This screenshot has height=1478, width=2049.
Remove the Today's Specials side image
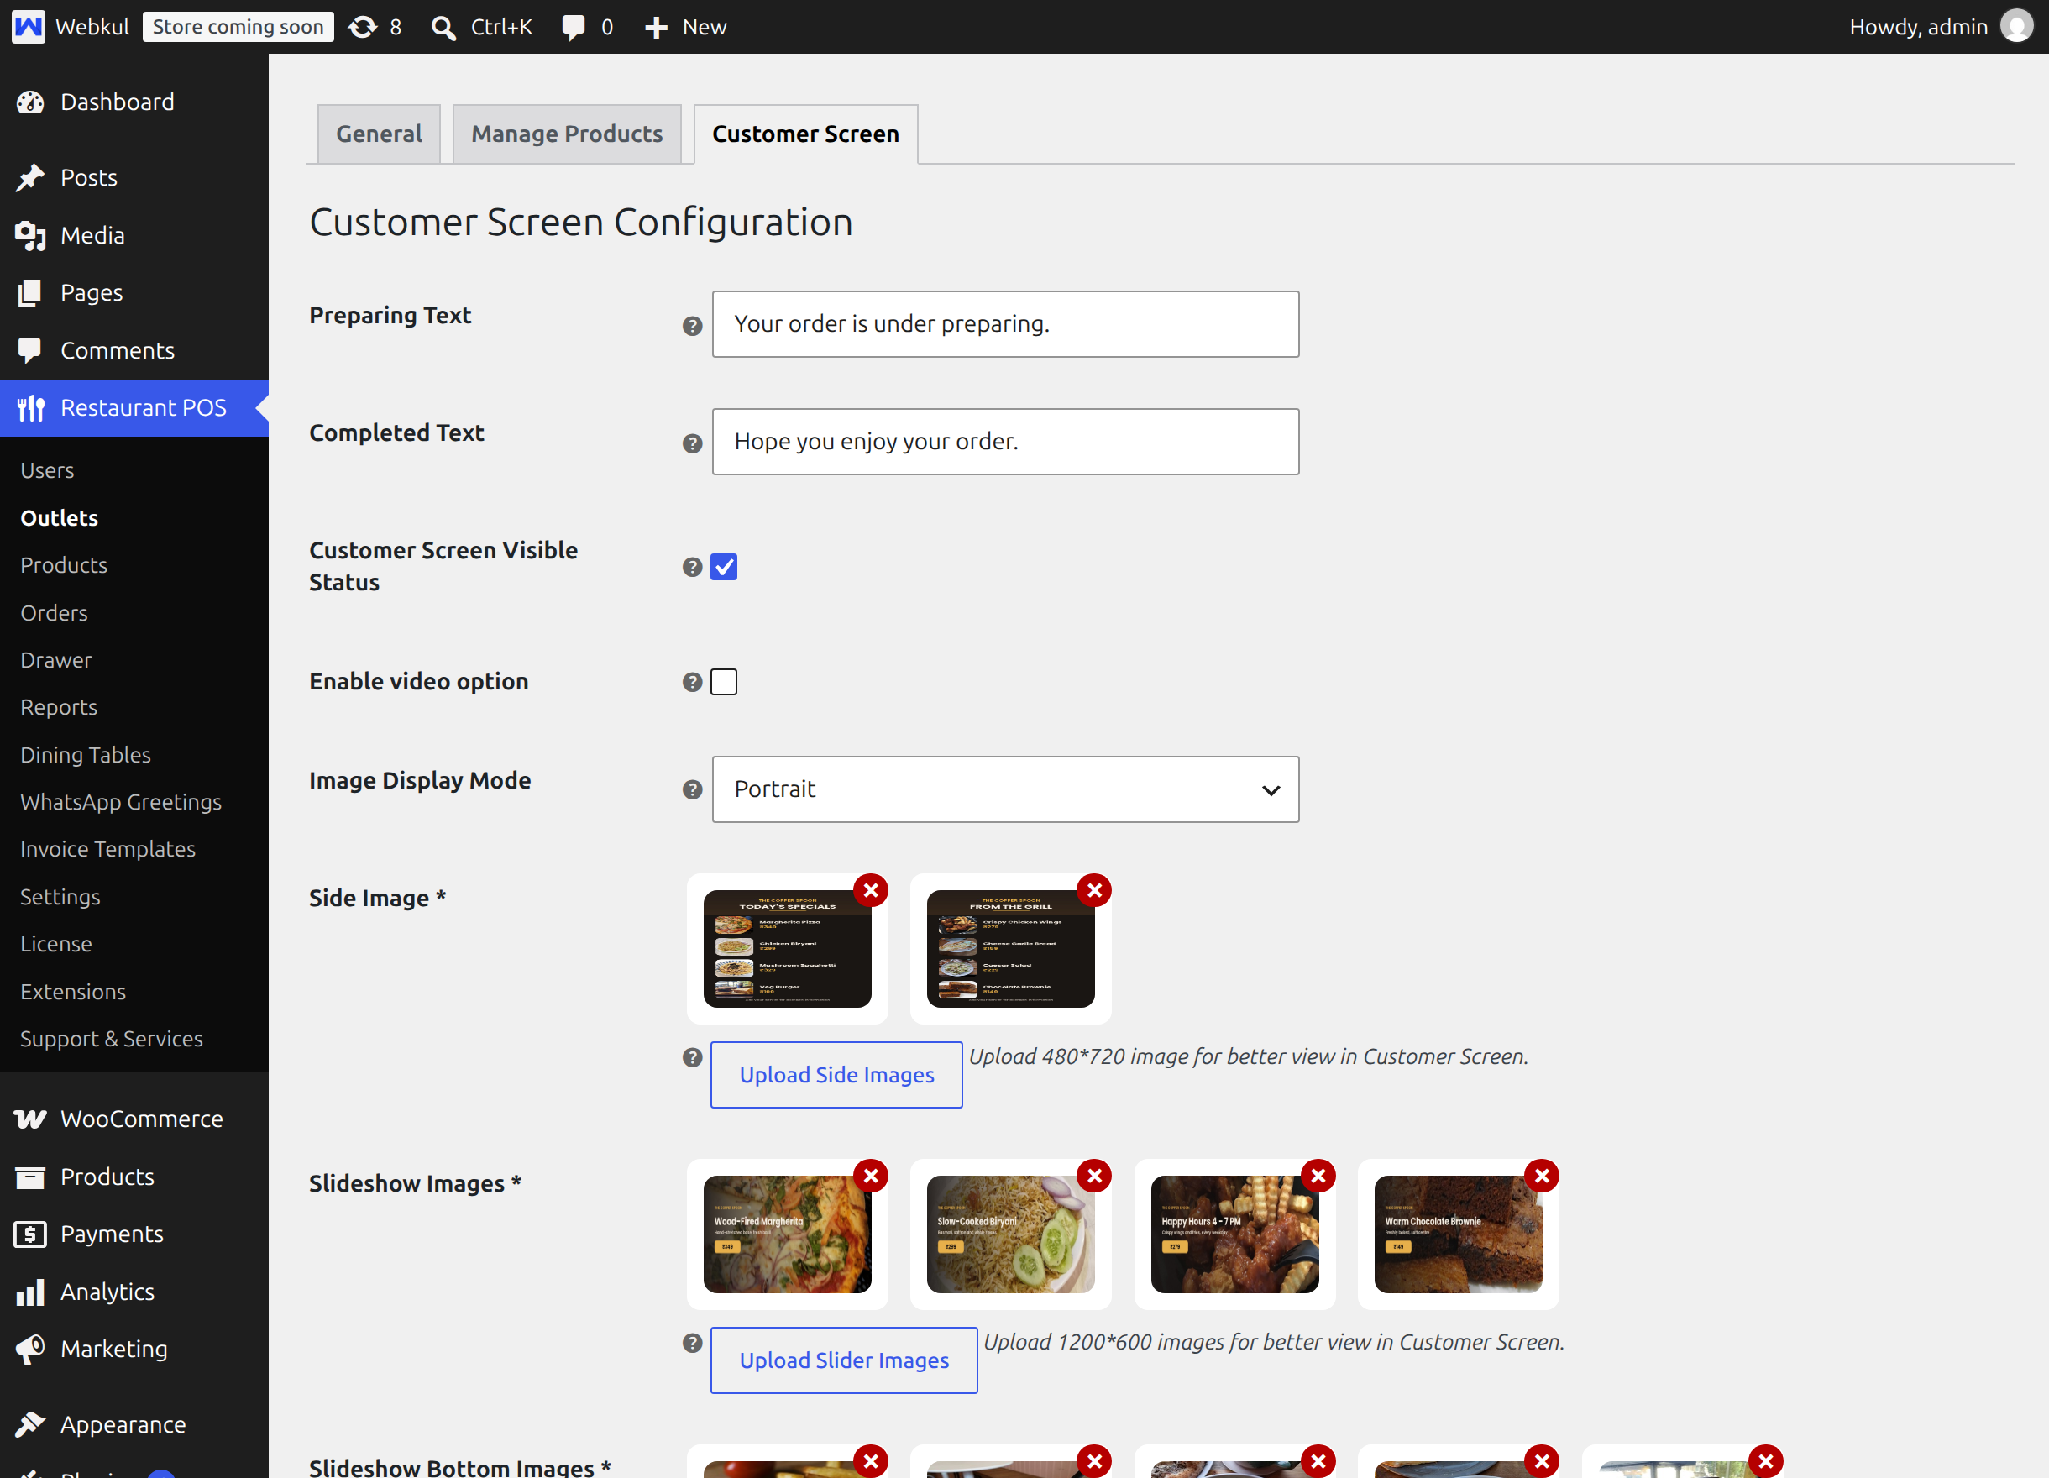click(871, 890)
